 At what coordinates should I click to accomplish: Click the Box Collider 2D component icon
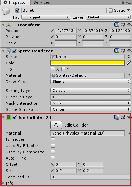(8, 117)
